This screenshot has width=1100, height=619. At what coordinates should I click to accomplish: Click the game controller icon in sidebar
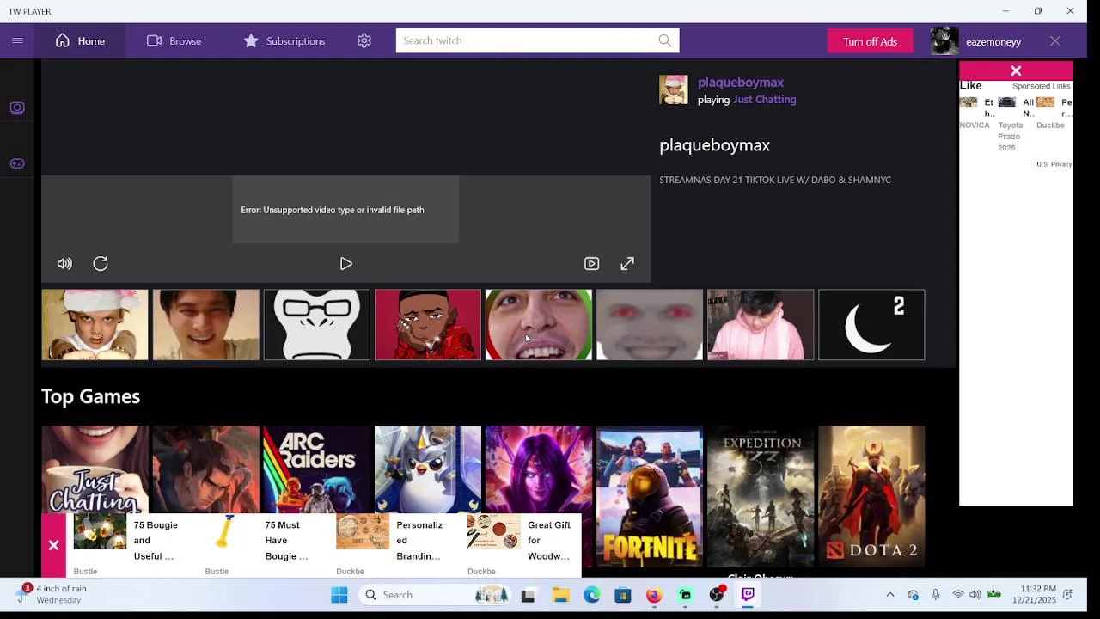point(17,163)
